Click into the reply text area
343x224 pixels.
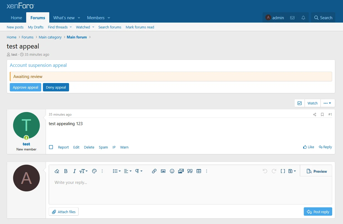coord(190,191)
